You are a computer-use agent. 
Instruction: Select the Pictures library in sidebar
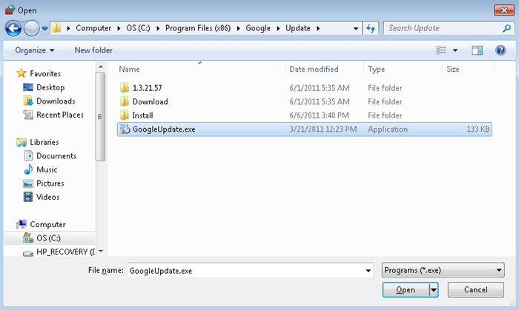point(50,183)
